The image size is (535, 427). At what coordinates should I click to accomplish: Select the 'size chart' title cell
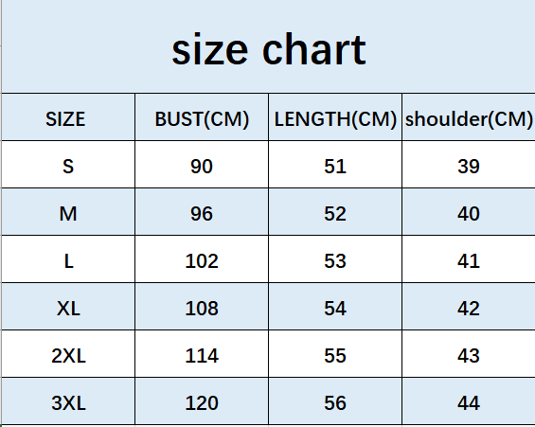269,46
